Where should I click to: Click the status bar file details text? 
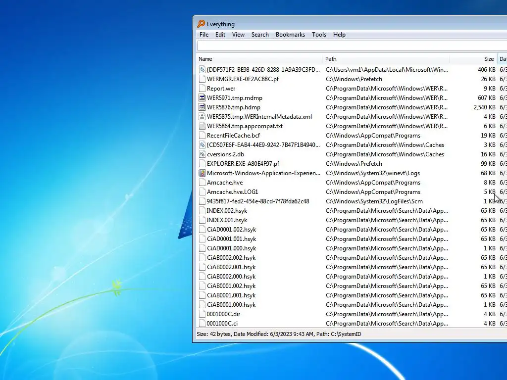tap(279, 334)
